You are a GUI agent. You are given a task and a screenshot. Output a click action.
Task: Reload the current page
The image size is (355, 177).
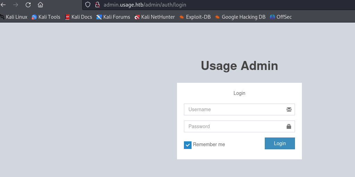click(28, 5)
